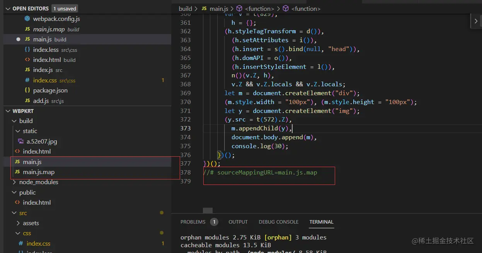Place cursor on sourceMappingURL comment line
Image resolution: width=482 pixels, height=253 pixels.
pyautogui.click(x=260, y=173)
